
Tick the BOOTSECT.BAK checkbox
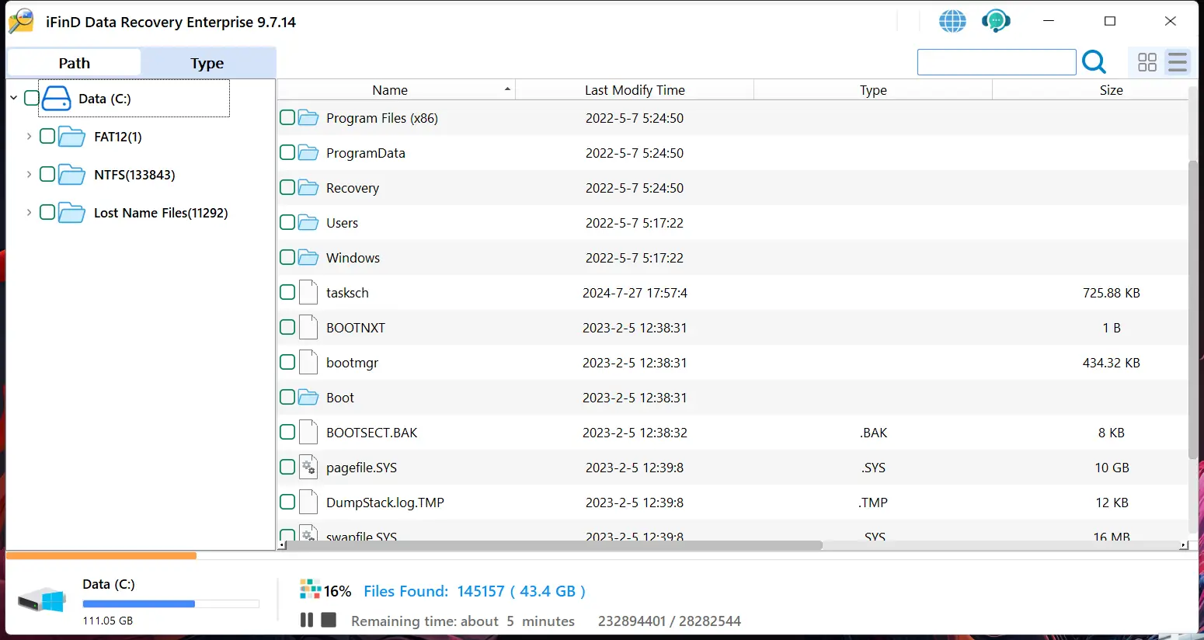coord(287,432)
